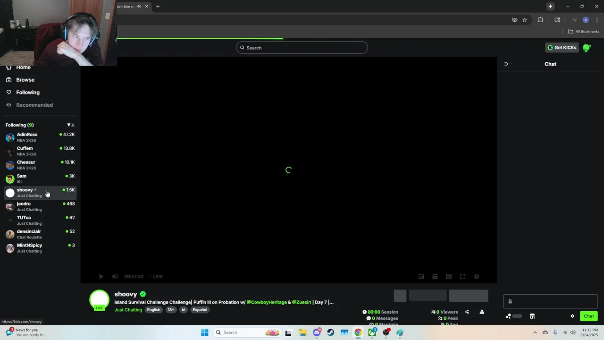Open the chat shop icon
Screen dimensions: 604x340
tap(532, 316)
